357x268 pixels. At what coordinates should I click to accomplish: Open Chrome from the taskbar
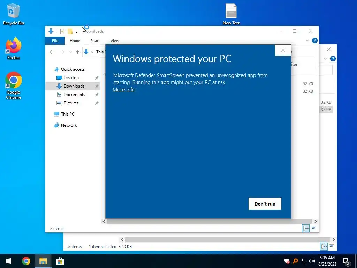point(26,261)
